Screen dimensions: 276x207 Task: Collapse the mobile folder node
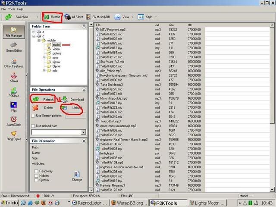[x=39, y=41]
